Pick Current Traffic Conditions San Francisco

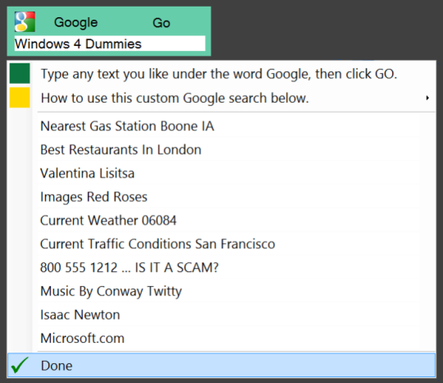(x=221, y=244)
